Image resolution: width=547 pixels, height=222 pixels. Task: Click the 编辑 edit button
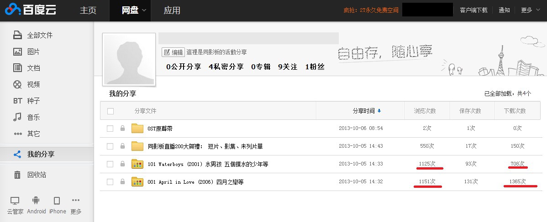[x=174, y=52]
